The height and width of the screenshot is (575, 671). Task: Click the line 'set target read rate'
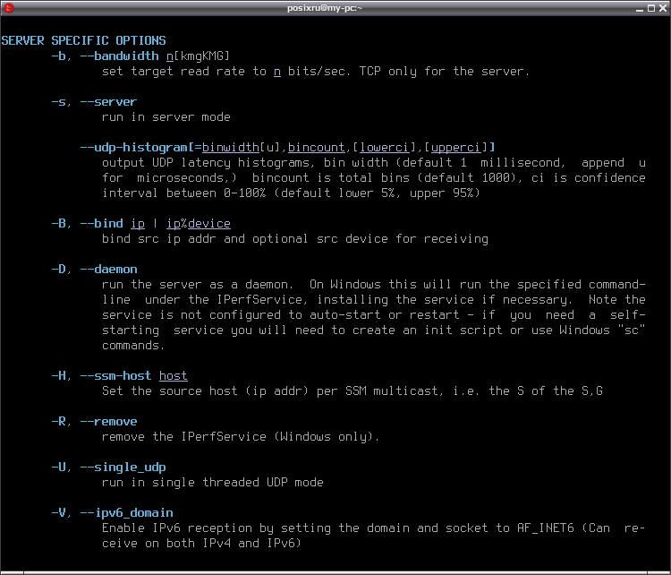coord(316,72)
